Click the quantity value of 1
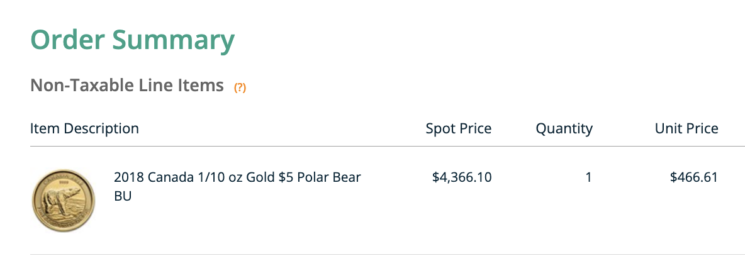This screenshot has height=273, width=745. pyautogui.click(x=588, y=177)
